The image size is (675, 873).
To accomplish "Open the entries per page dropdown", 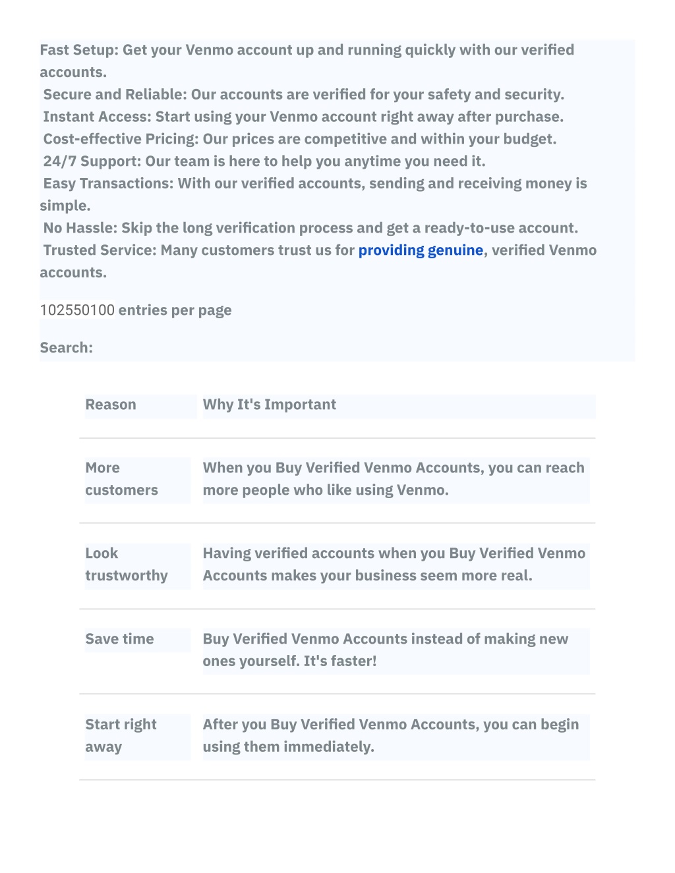I will coord(77,310).
